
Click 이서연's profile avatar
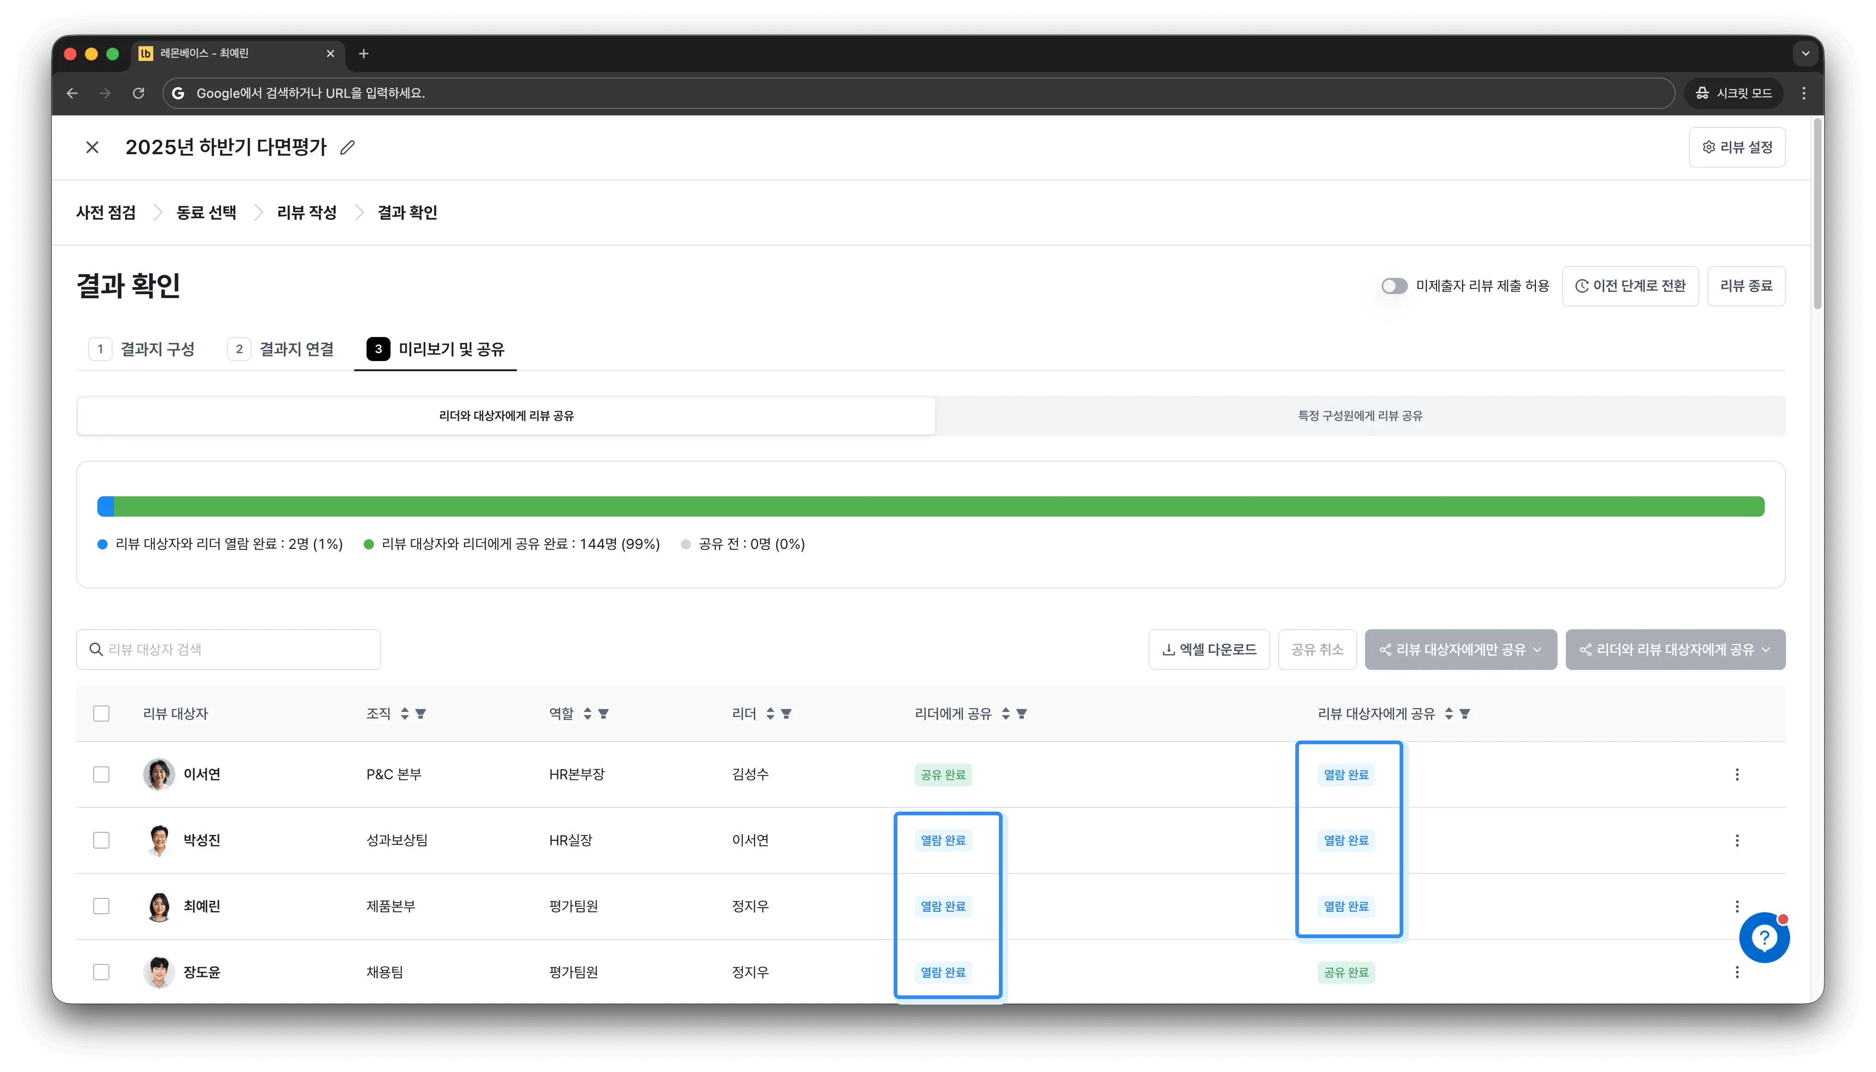tap(159, 775)
